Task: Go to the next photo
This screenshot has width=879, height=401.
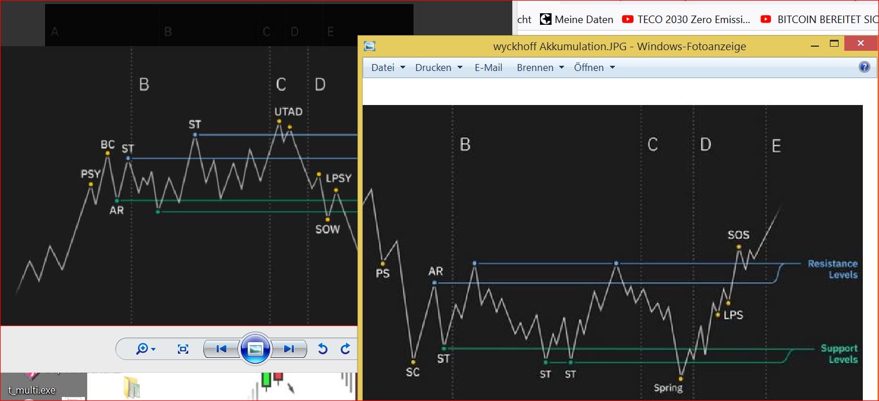Action: click(289, 348)
